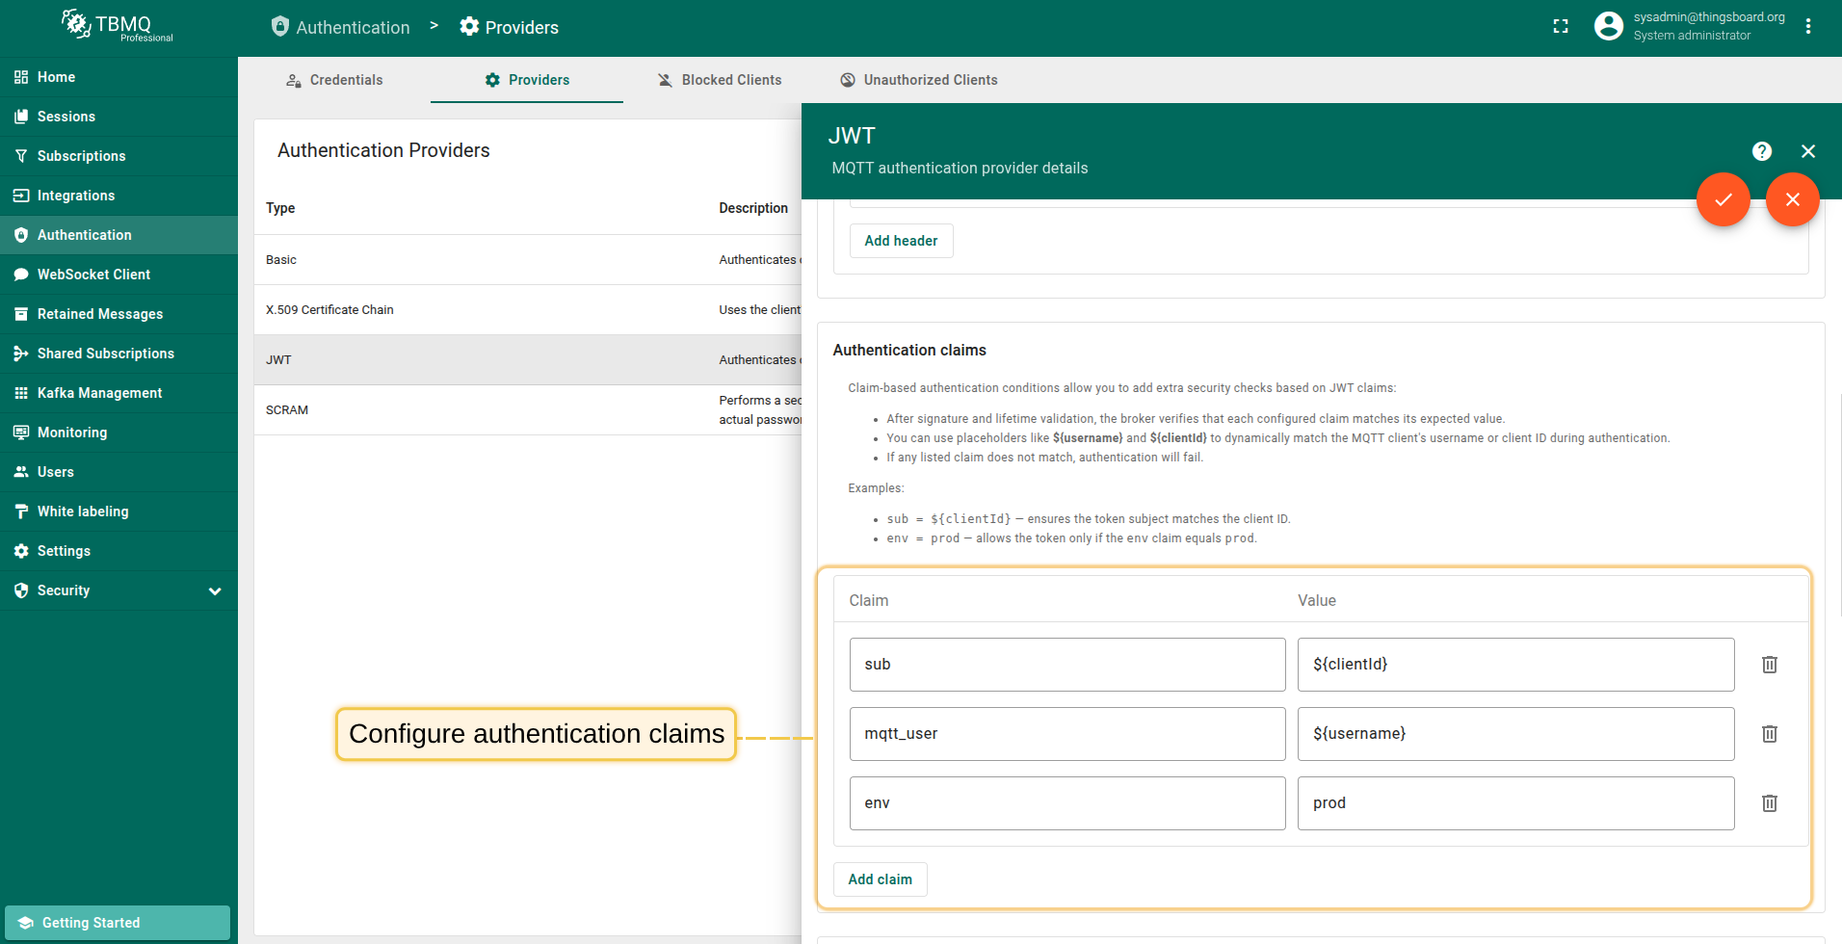Toggle fullscreen mode icon
Image resolution: width=1842 pixels, height=944 pixels.
1561,27
